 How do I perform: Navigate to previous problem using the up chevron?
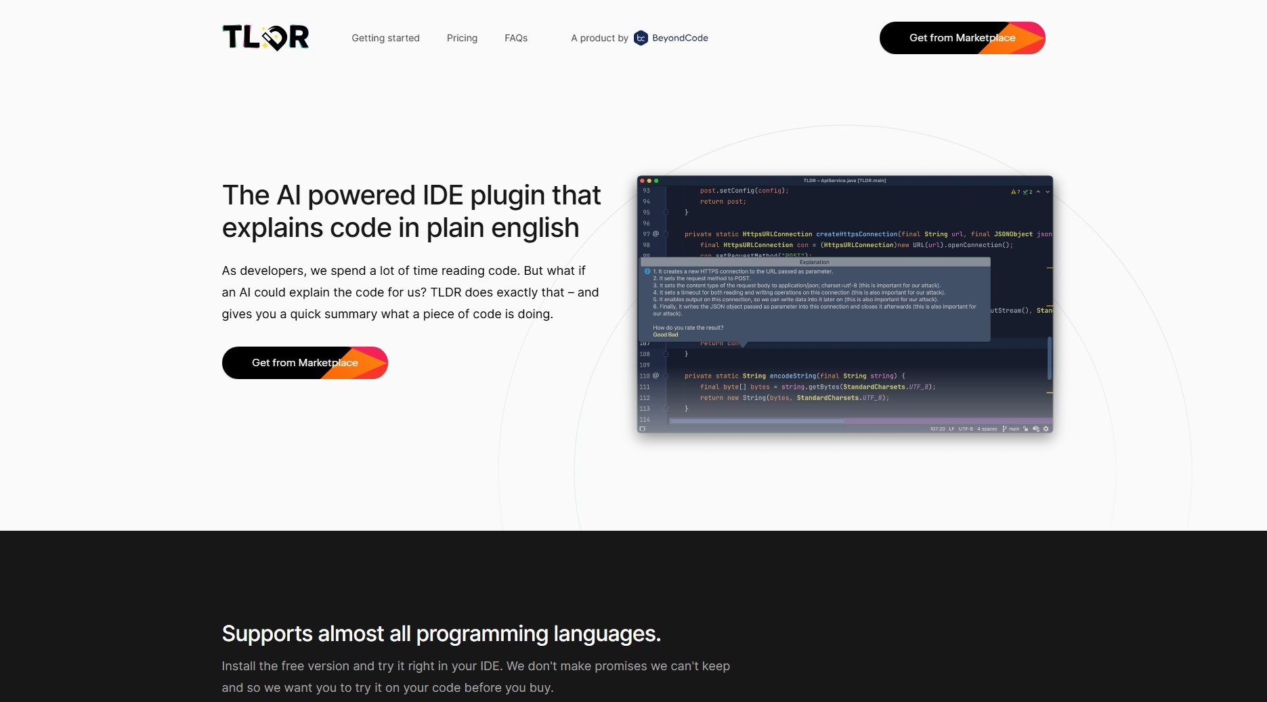coord(1038,192)
